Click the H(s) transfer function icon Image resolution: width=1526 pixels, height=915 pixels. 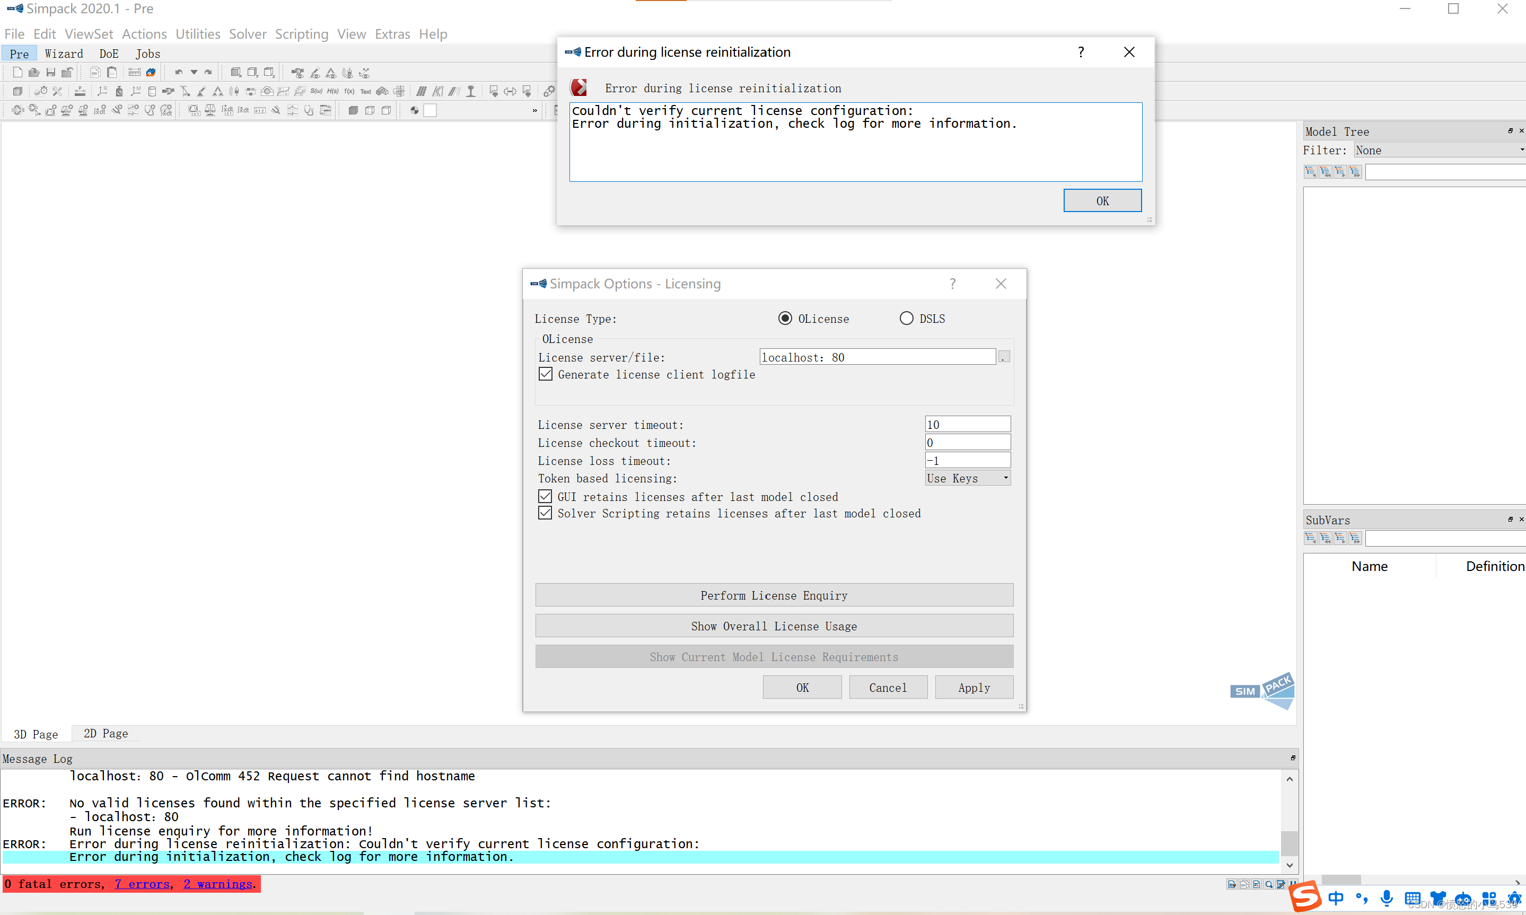[333, 91]
